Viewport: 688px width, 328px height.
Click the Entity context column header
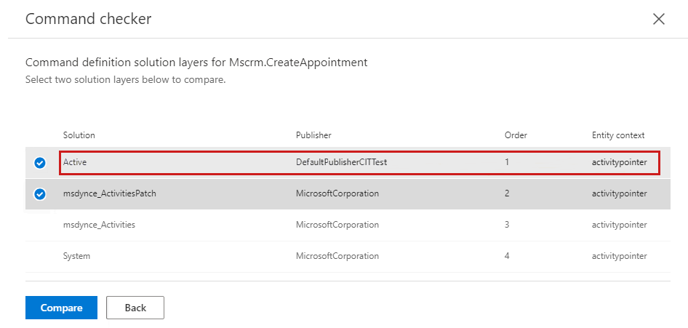point(618,135)
